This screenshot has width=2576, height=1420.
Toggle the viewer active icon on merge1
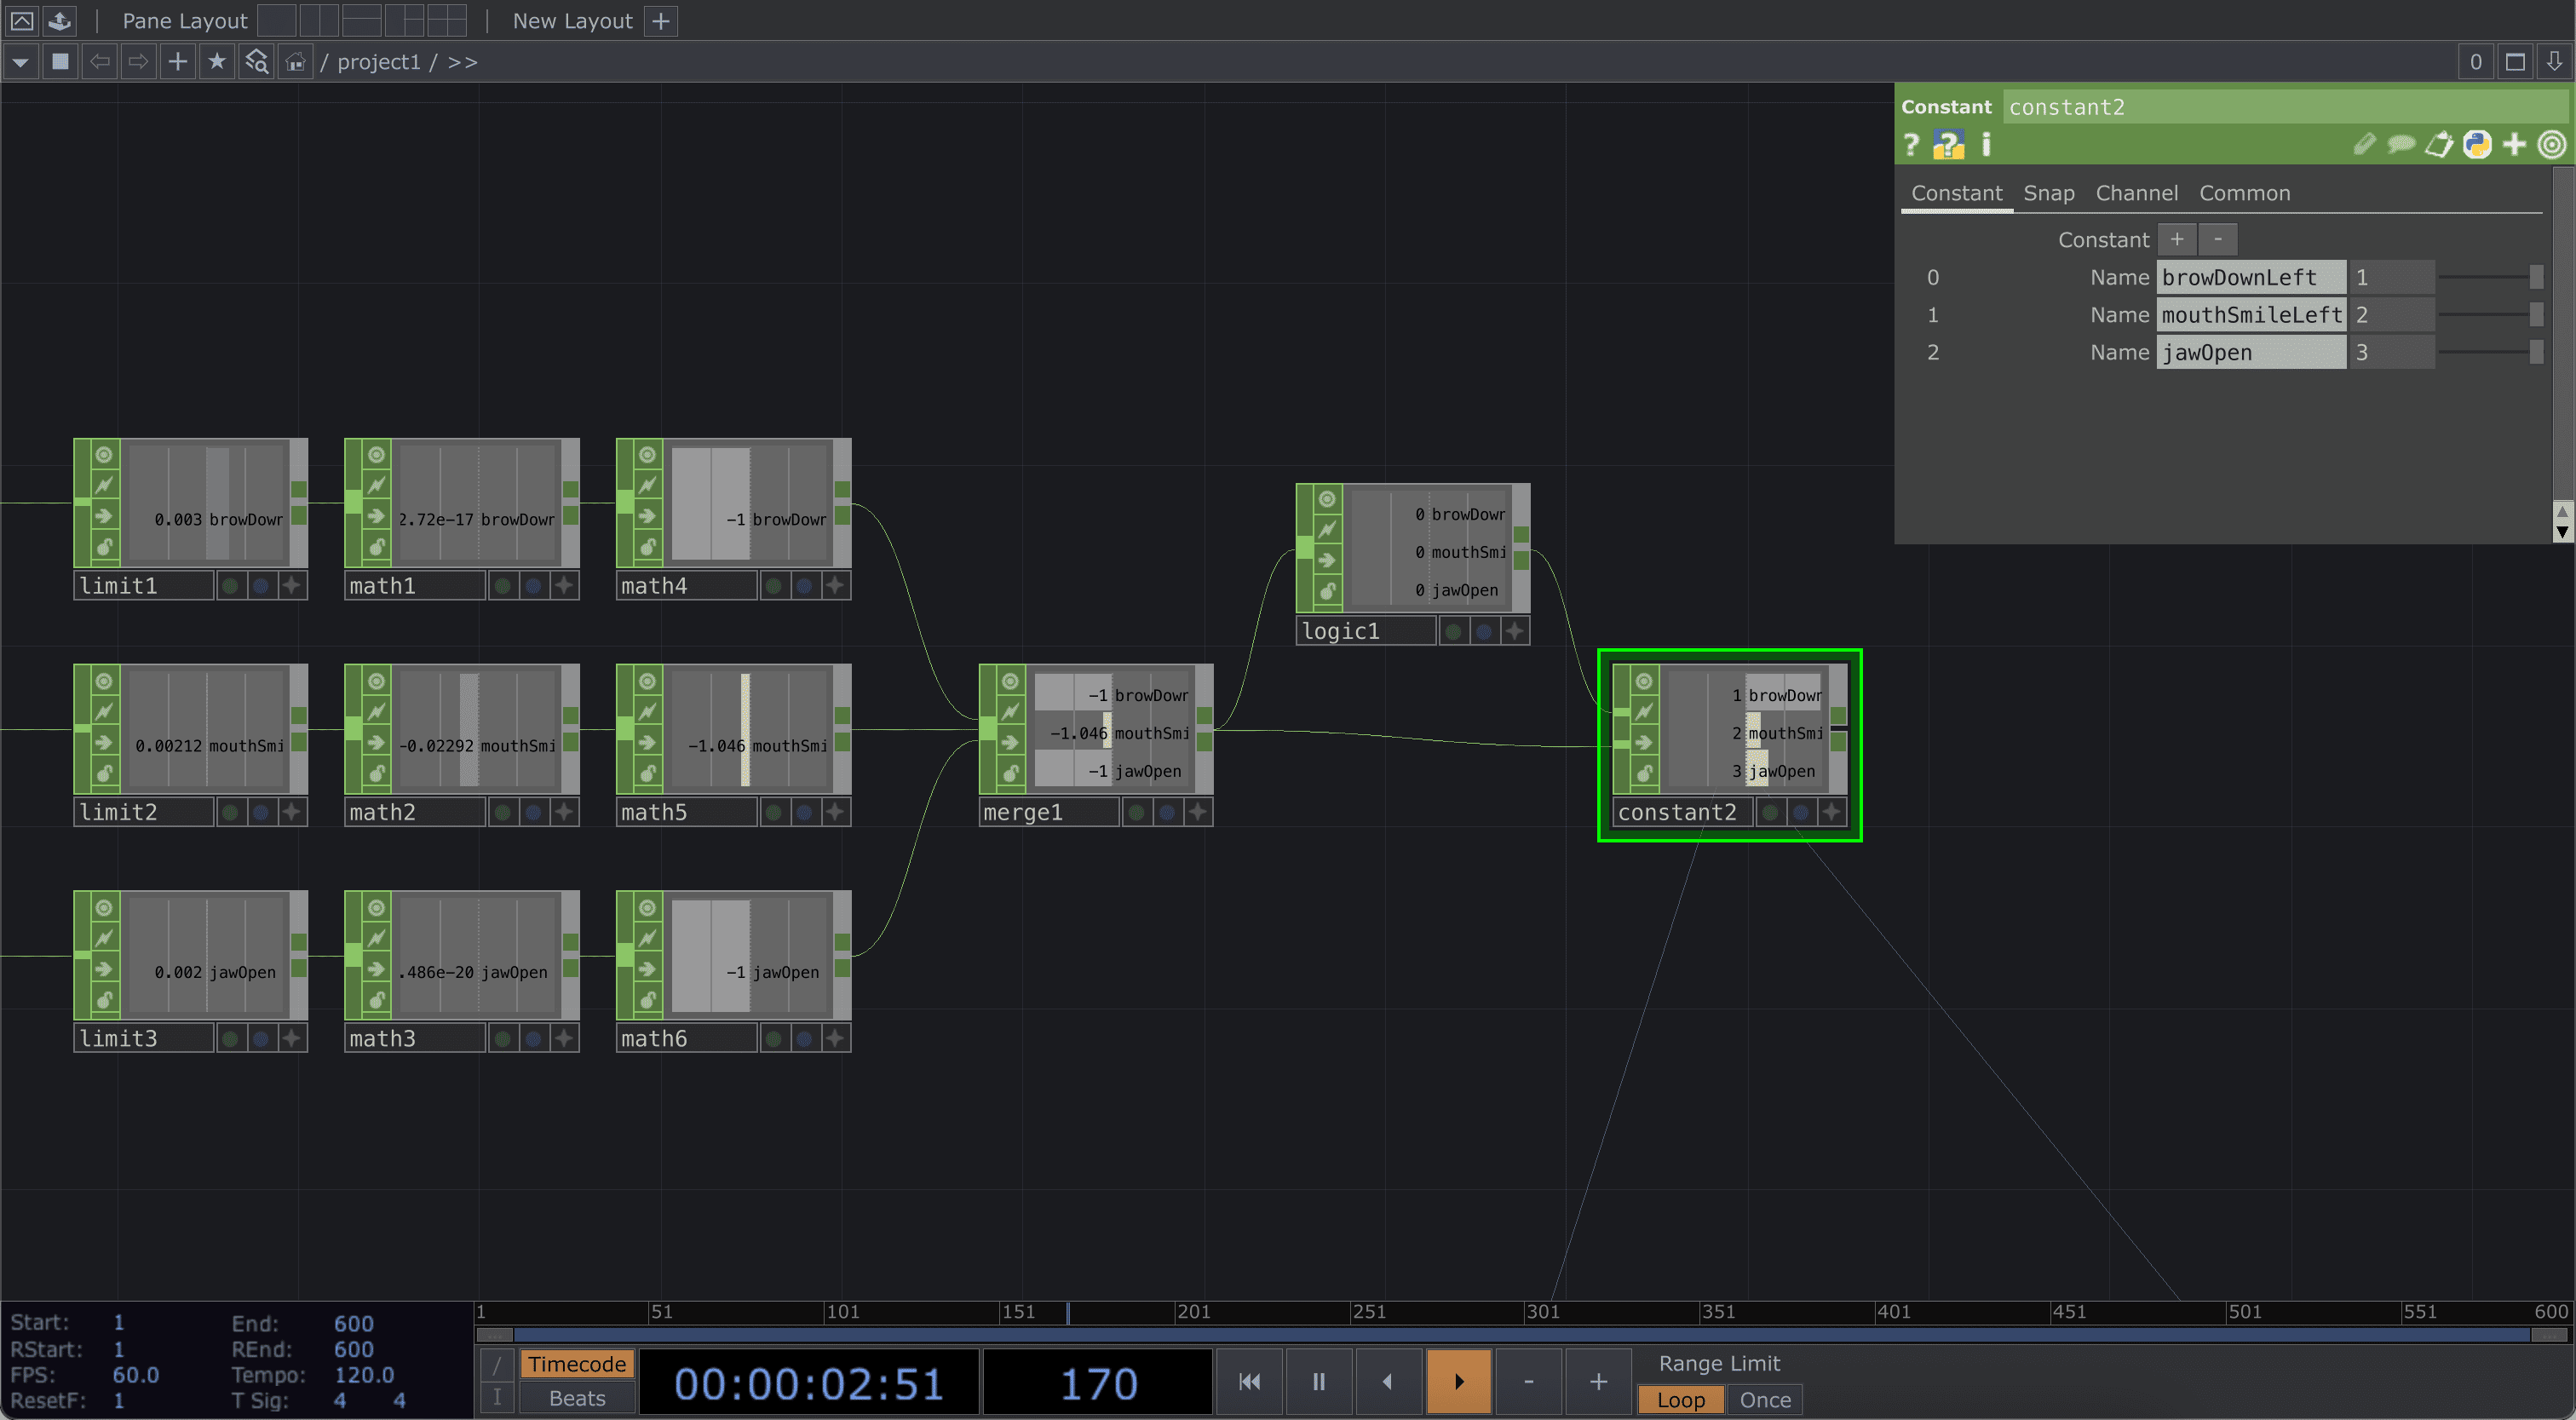tap(1010, 681)
